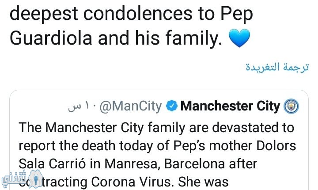Click the blue verified checkmark badge
The height and width of the screenshot is (190, 318).
pos(171,106)
